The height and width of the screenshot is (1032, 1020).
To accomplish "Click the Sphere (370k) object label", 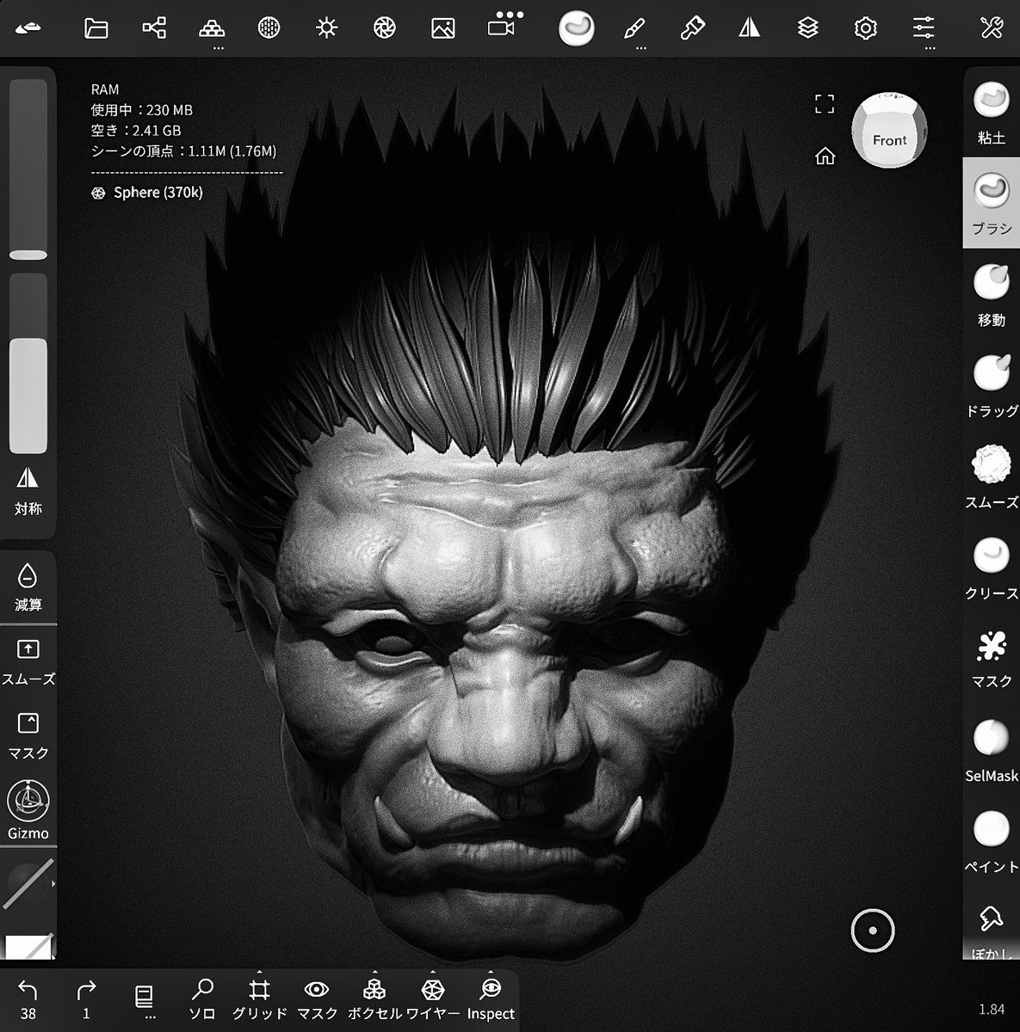I will tap(158, 193).
